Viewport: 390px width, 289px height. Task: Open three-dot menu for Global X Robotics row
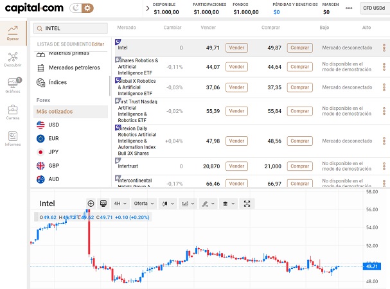(x=384, y=87)
